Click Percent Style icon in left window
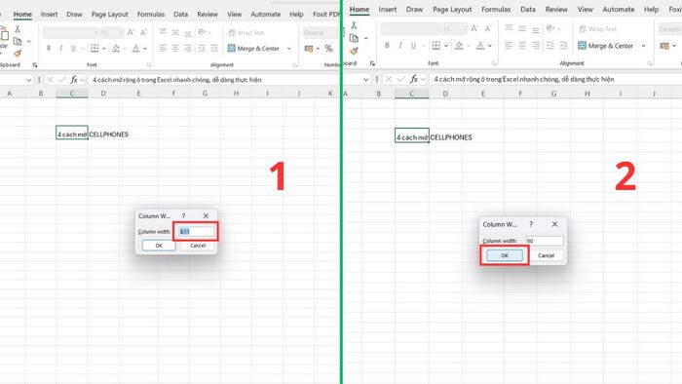 click(x=329, y=49)
